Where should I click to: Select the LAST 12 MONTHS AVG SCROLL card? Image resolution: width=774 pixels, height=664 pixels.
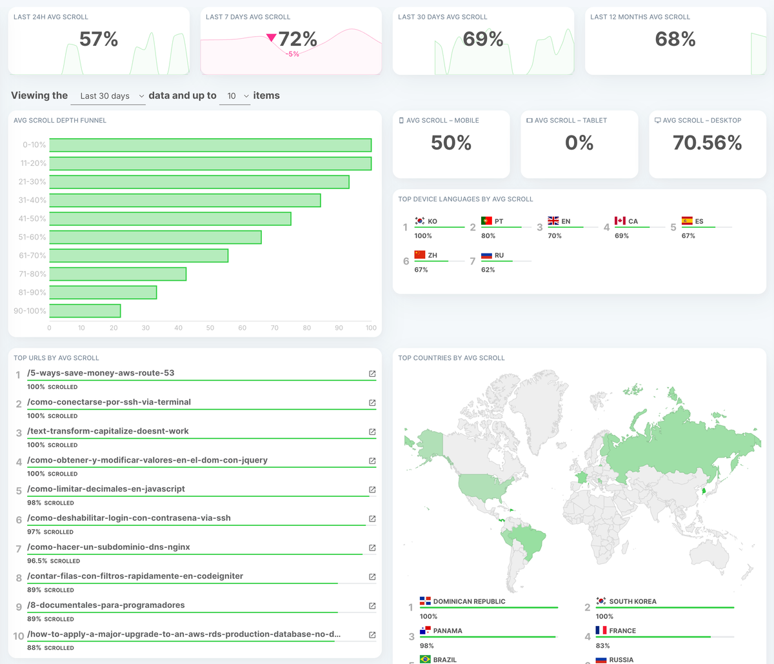pos(675,40)
